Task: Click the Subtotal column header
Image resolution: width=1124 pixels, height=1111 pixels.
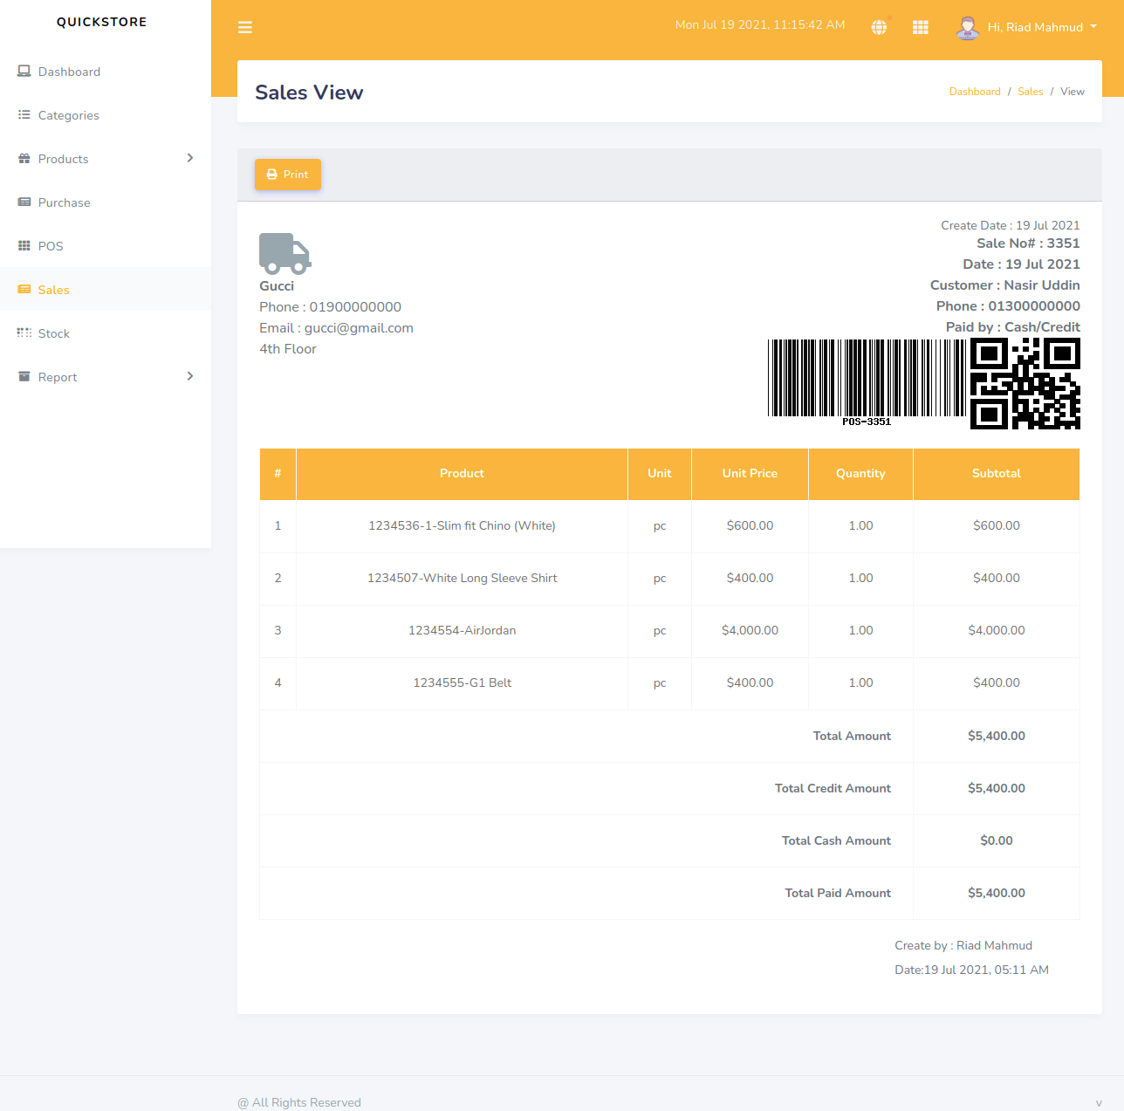Action: click(997, 473)
